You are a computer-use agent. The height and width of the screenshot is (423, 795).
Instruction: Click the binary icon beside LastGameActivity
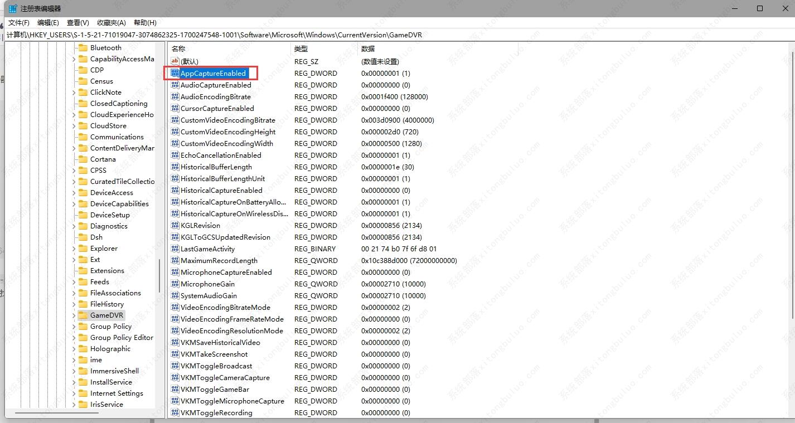tap(175, 249)
